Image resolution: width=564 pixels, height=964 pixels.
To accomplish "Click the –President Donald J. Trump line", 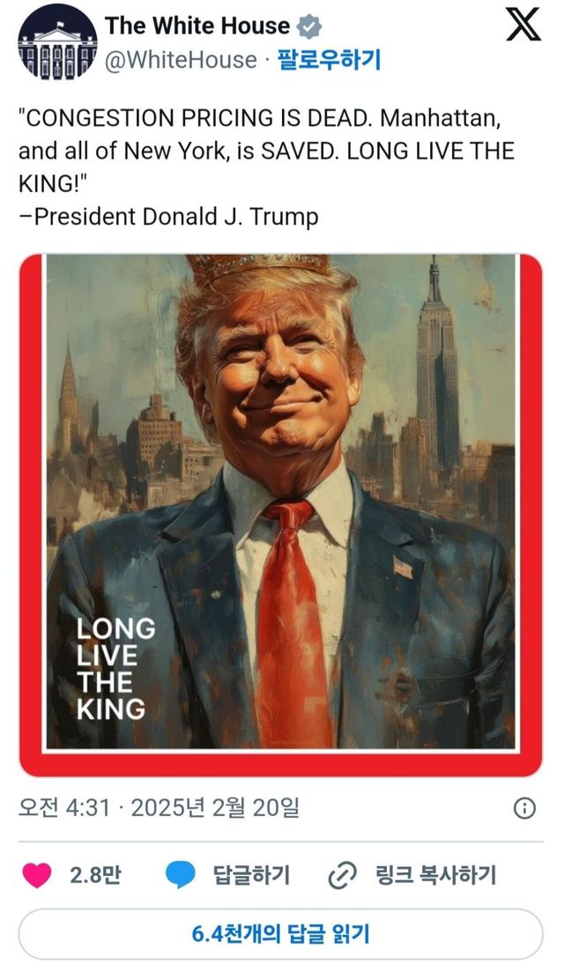I will [168, 217].
